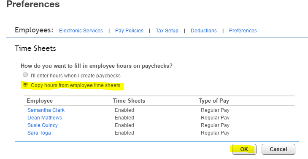This screenshot has width=308, height=159.
Task: Click Enabled status for Samantha Clark
Action: [124, 110]
